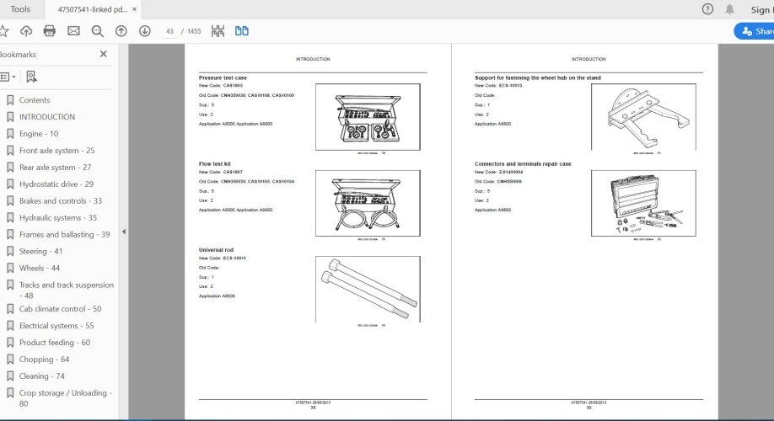The height and width of the screenshot is (421, 774).
Task: Select the fit page scrolling icon
Action: coord(218,31)
